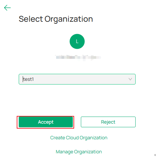This screenshot has height=157, width=156.
Task: Expand the organization dropdown chevron
Action: [130, 79]
